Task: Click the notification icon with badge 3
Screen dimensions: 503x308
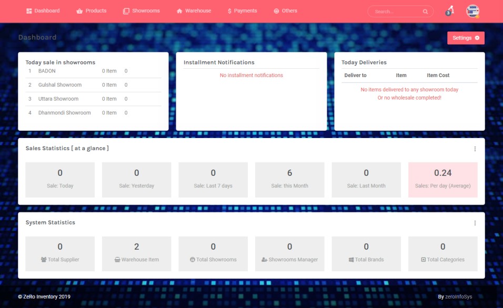Action: click(449, 10)
